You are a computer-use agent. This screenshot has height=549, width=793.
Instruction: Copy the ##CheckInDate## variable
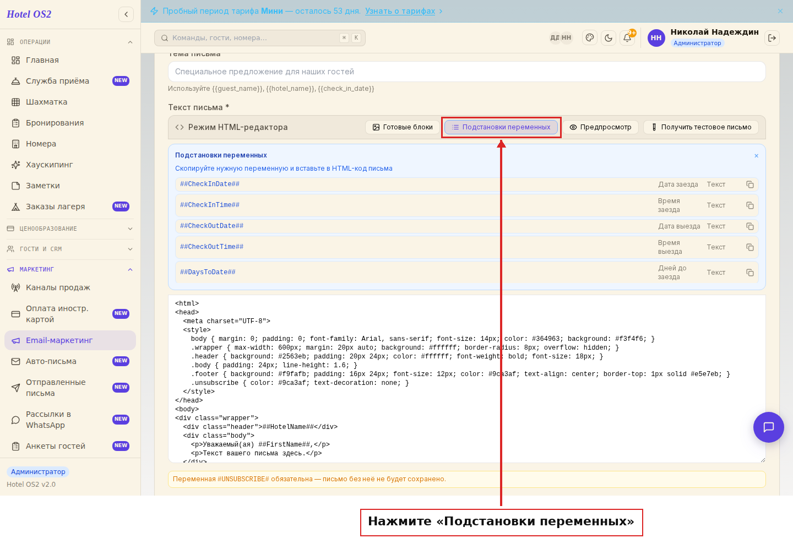(750, 184)
